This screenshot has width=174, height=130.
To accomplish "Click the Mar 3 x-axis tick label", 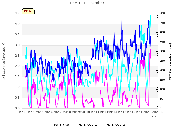I will 21,112.
